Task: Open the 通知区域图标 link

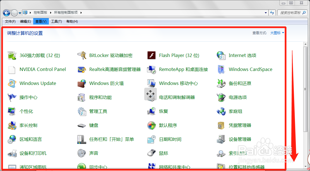Action: tap(33, 167)
